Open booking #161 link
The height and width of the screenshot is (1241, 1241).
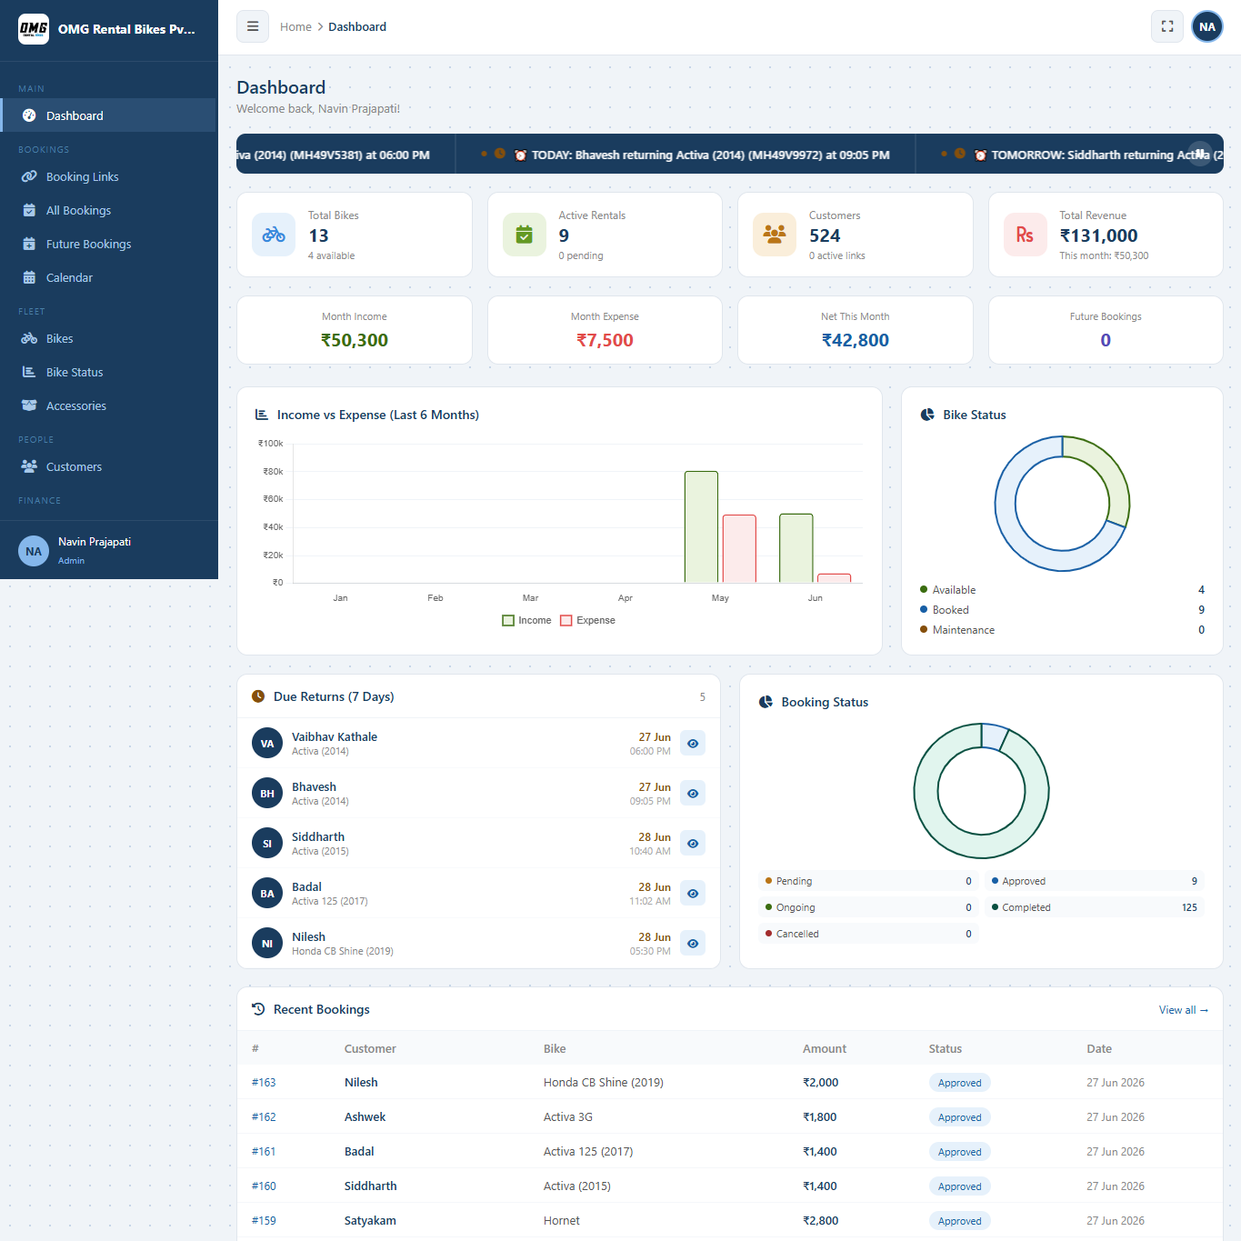[264, 1151]
